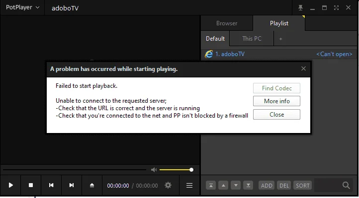Stop playback with the Stop button
359x198 pixels.
coord(31,185)
